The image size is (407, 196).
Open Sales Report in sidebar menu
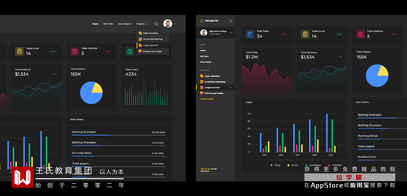pos(206,62)
